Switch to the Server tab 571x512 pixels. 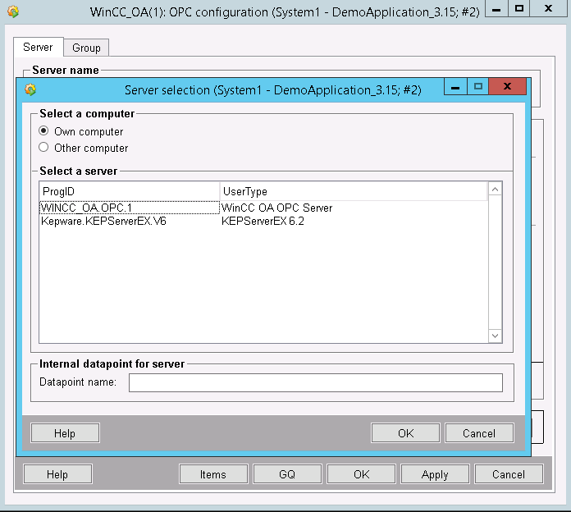[x=38, y=48]
